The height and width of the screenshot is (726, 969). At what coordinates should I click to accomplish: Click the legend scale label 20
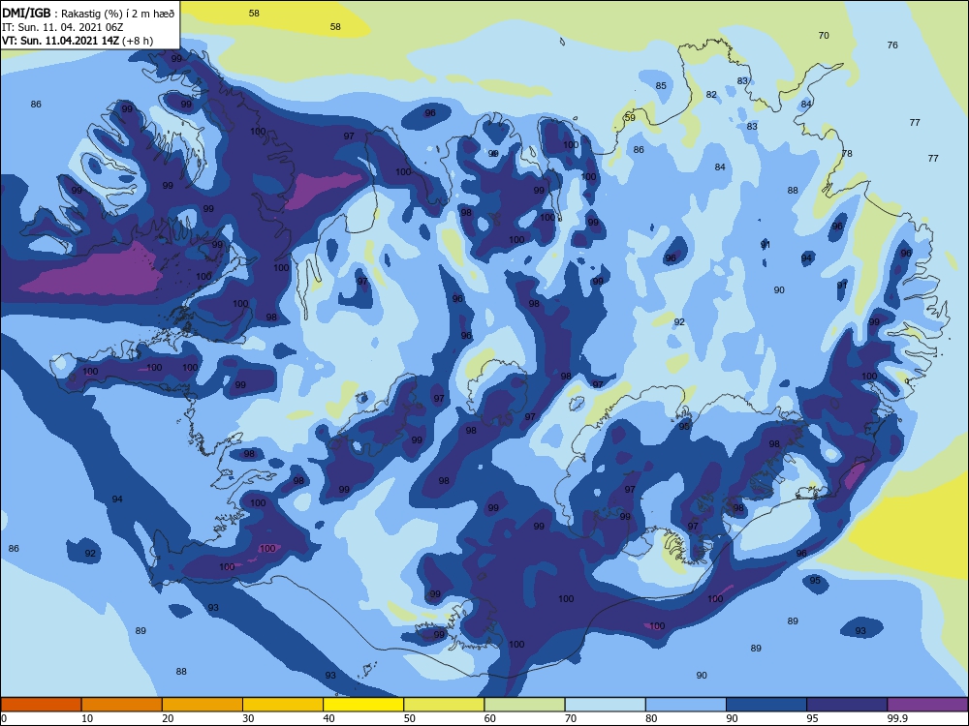[168, 718]
